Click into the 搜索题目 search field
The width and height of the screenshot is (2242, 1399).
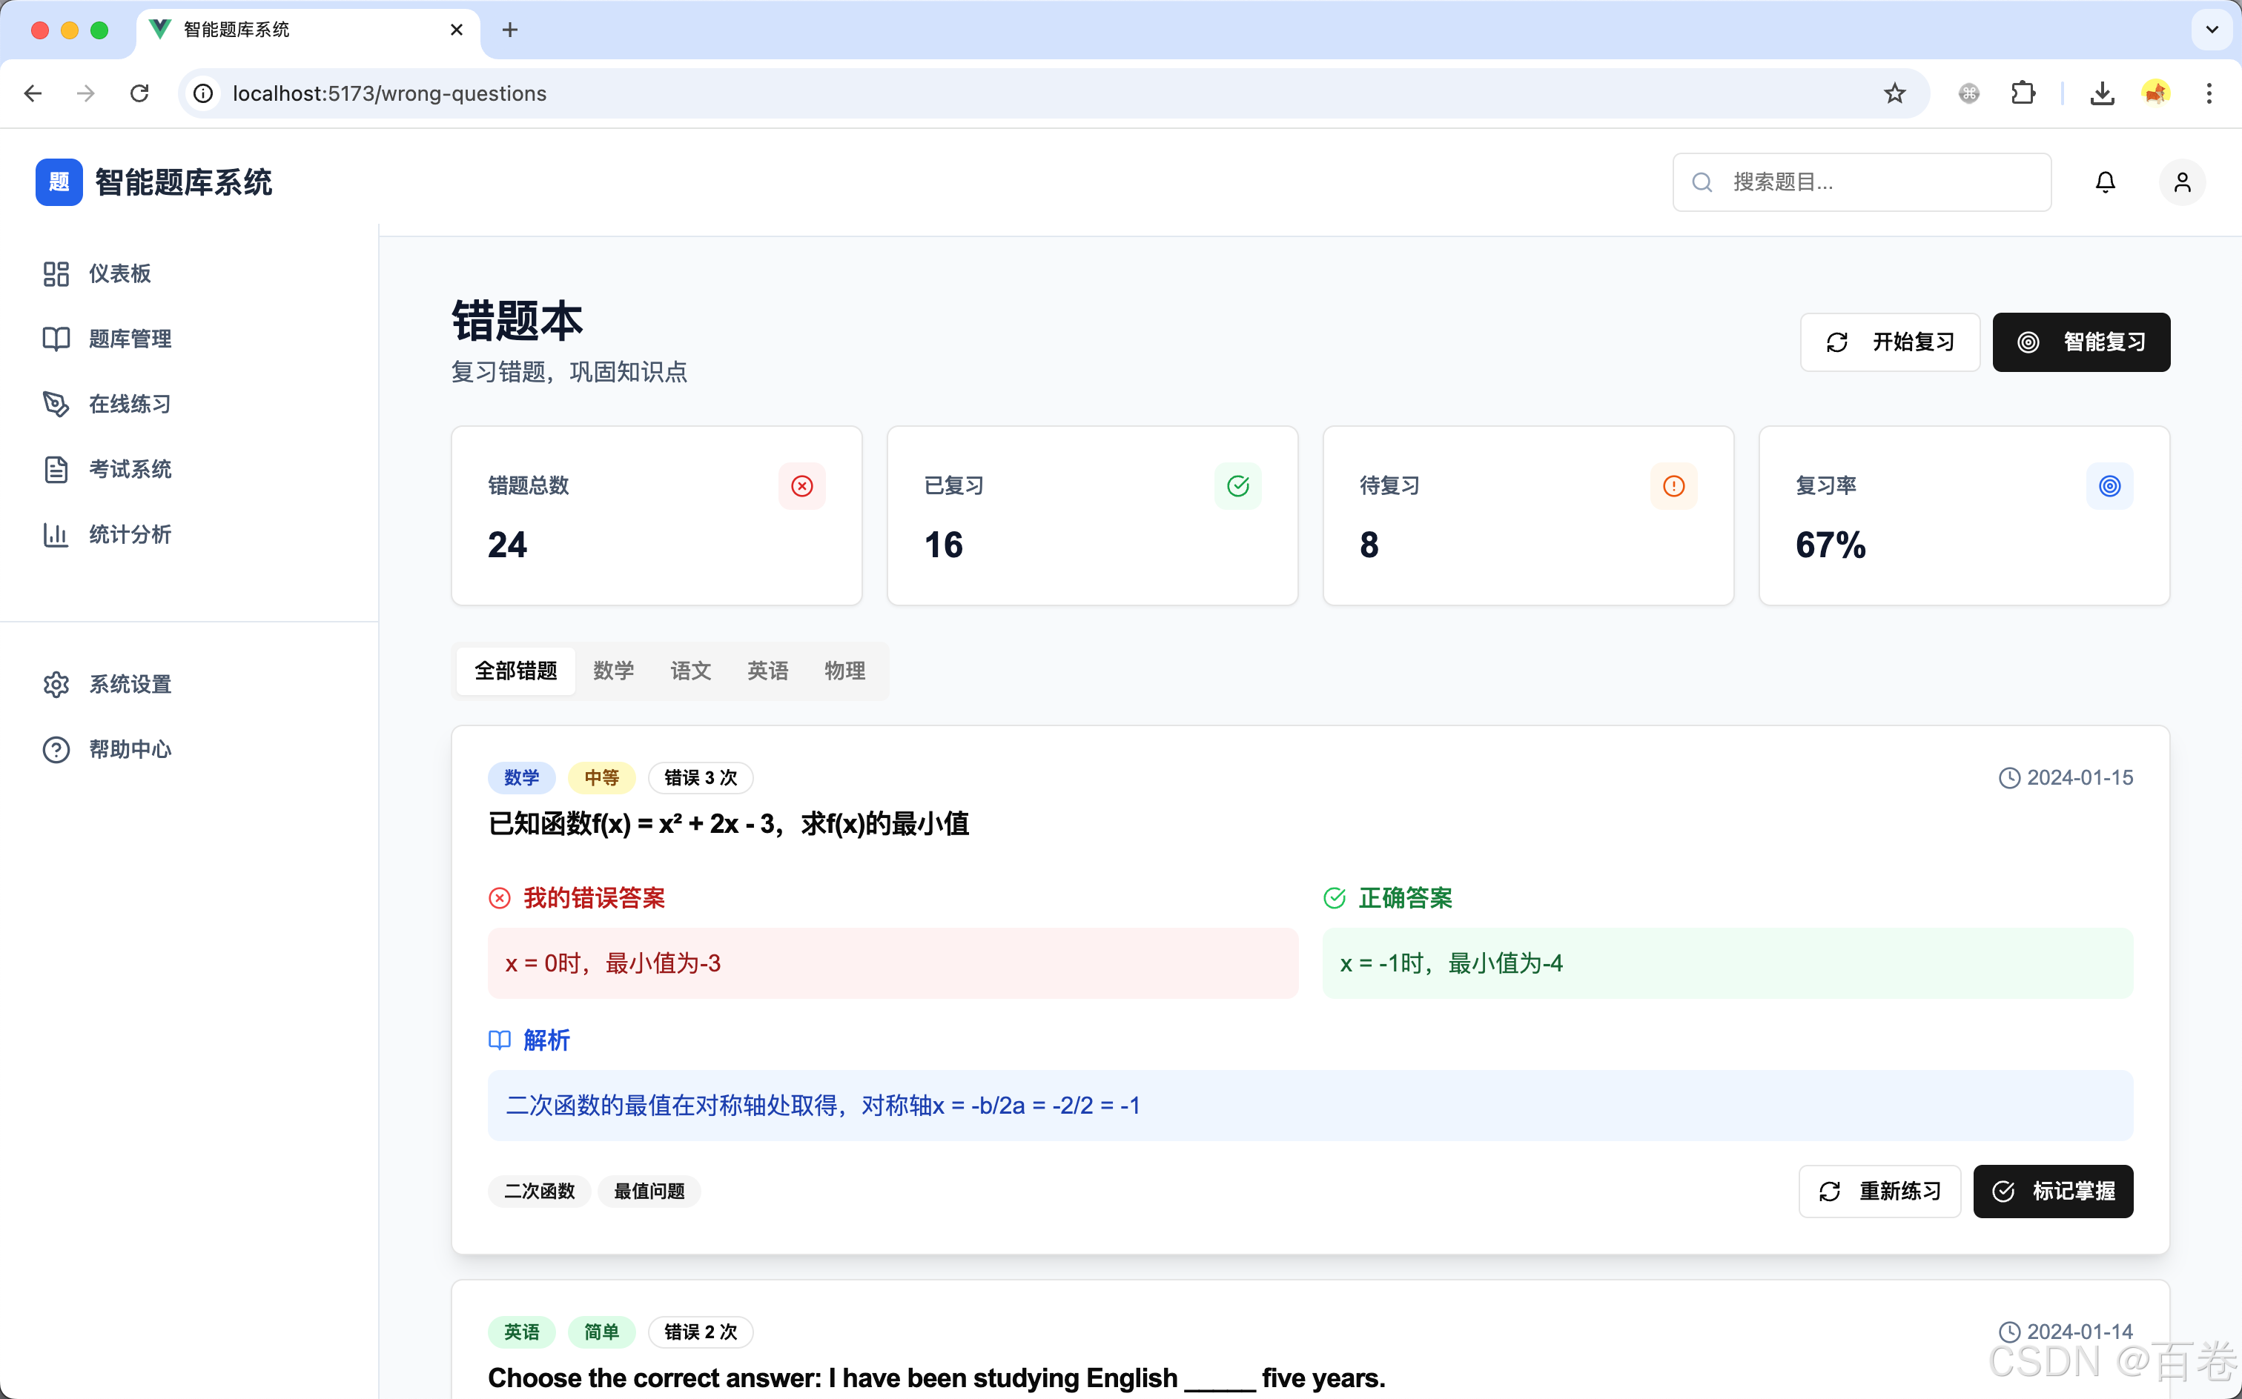tap(1861, 182)
